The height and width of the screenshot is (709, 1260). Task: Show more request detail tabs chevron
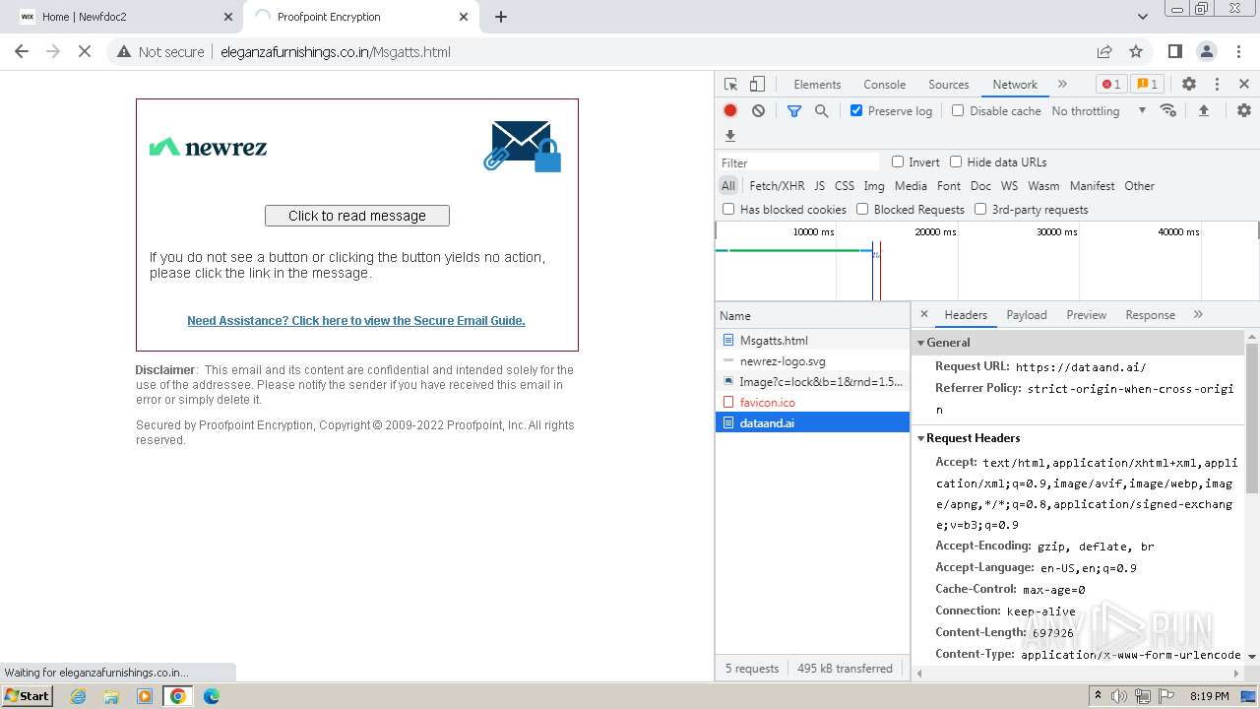click(1198, 314)
